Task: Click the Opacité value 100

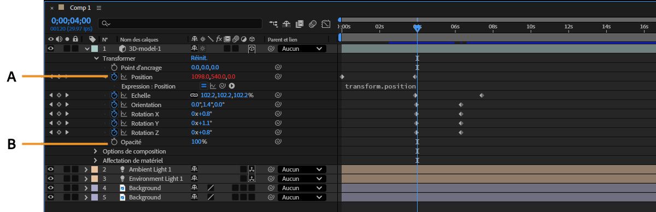Action: [196, 142]
